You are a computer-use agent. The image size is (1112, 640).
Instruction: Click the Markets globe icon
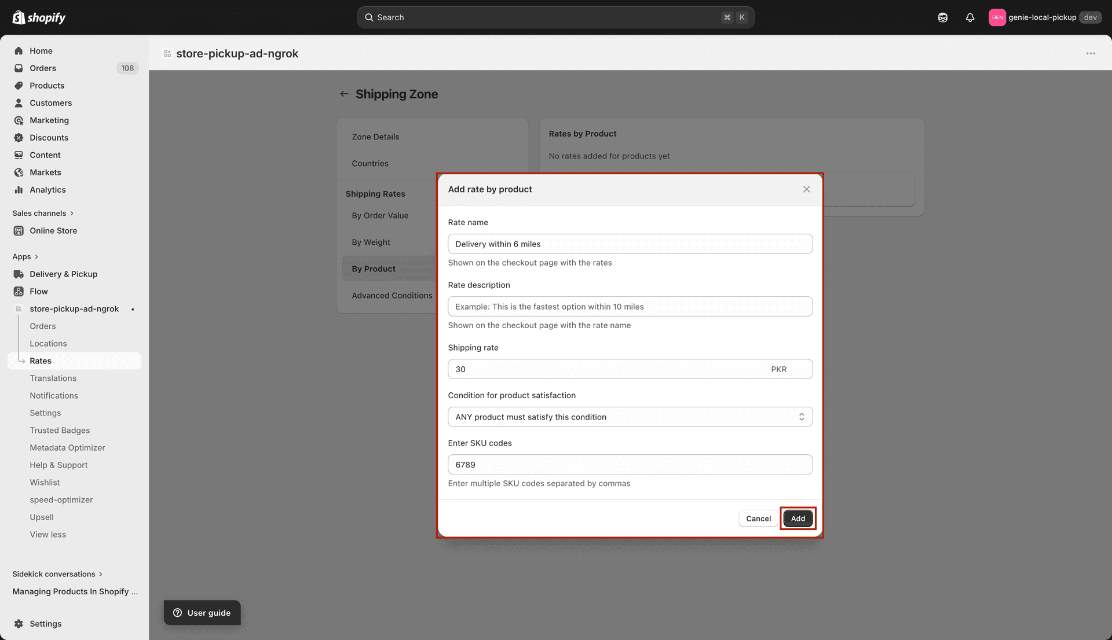pos(19,172)
